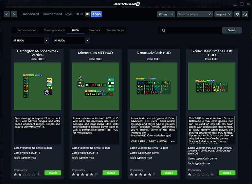Go forward with the right arrow button
The height and width of the screenshot is (184, 252).
click(14, 14)
